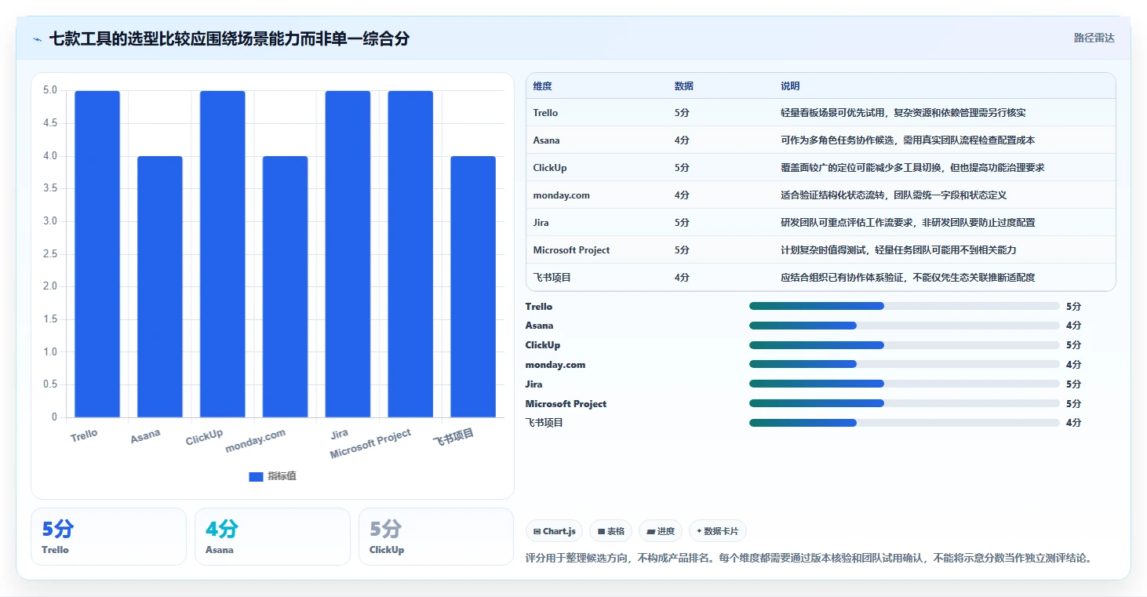This screenshot has height=597, width=1147.
Task: Click the 路径雷达 label in the header
Action: point(1094,38)
